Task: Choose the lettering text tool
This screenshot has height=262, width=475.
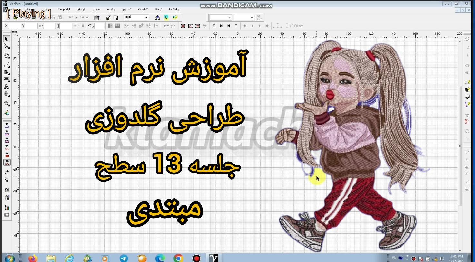Action: [6, 87]
